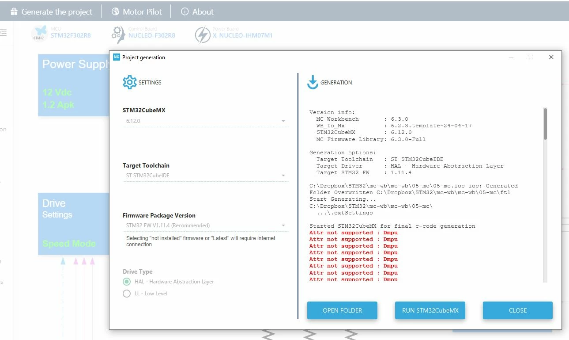Click the '12 Vdc' value in Power Supply
This screenshot has height=340, width=569.
tap(57, 92)
